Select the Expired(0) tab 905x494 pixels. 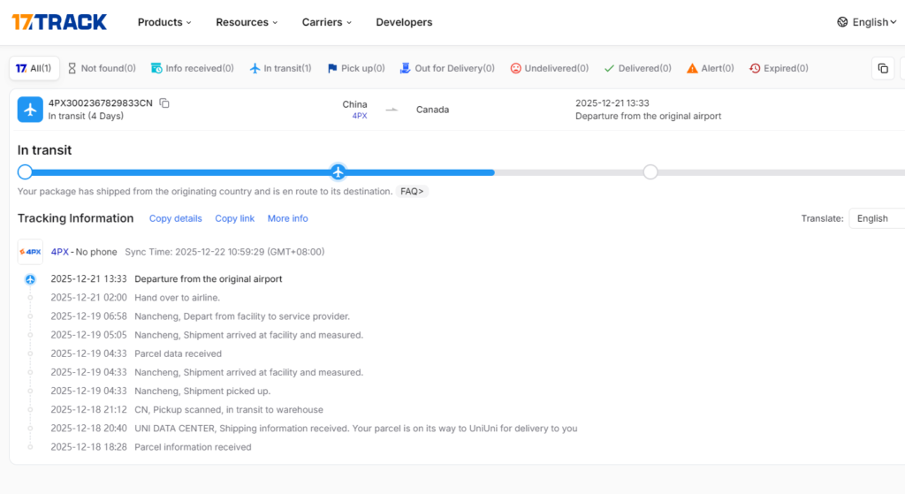point(779,68)
